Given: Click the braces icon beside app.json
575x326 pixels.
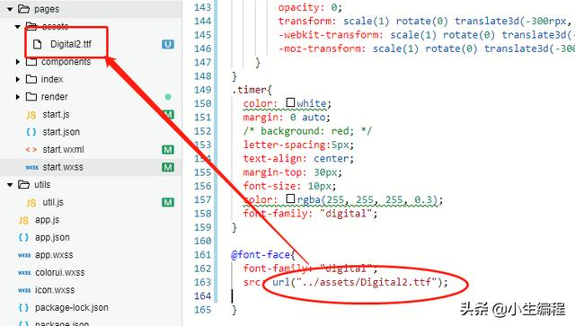Looking at the screenshot, I should click(x=23, y=238).
